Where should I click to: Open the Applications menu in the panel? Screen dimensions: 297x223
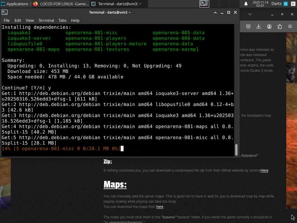pyautogui.click(x=15, y=4)
